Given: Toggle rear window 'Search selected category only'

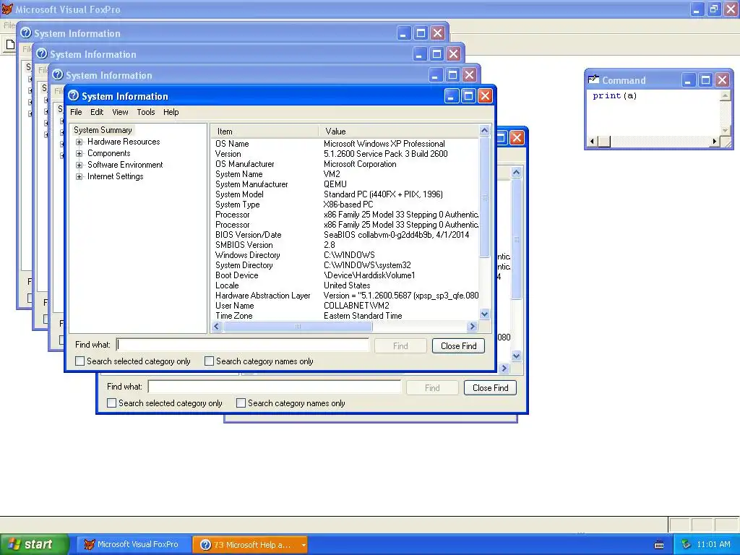Looking at the screenshot, I should coord(111,403).
